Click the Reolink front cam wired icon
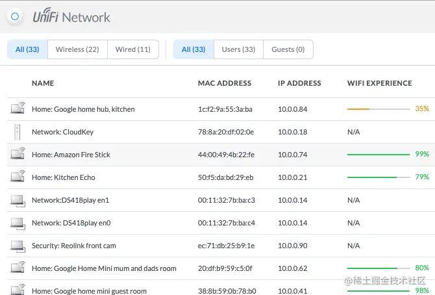The width and height of the screenshot is (435, 295). 18,246
